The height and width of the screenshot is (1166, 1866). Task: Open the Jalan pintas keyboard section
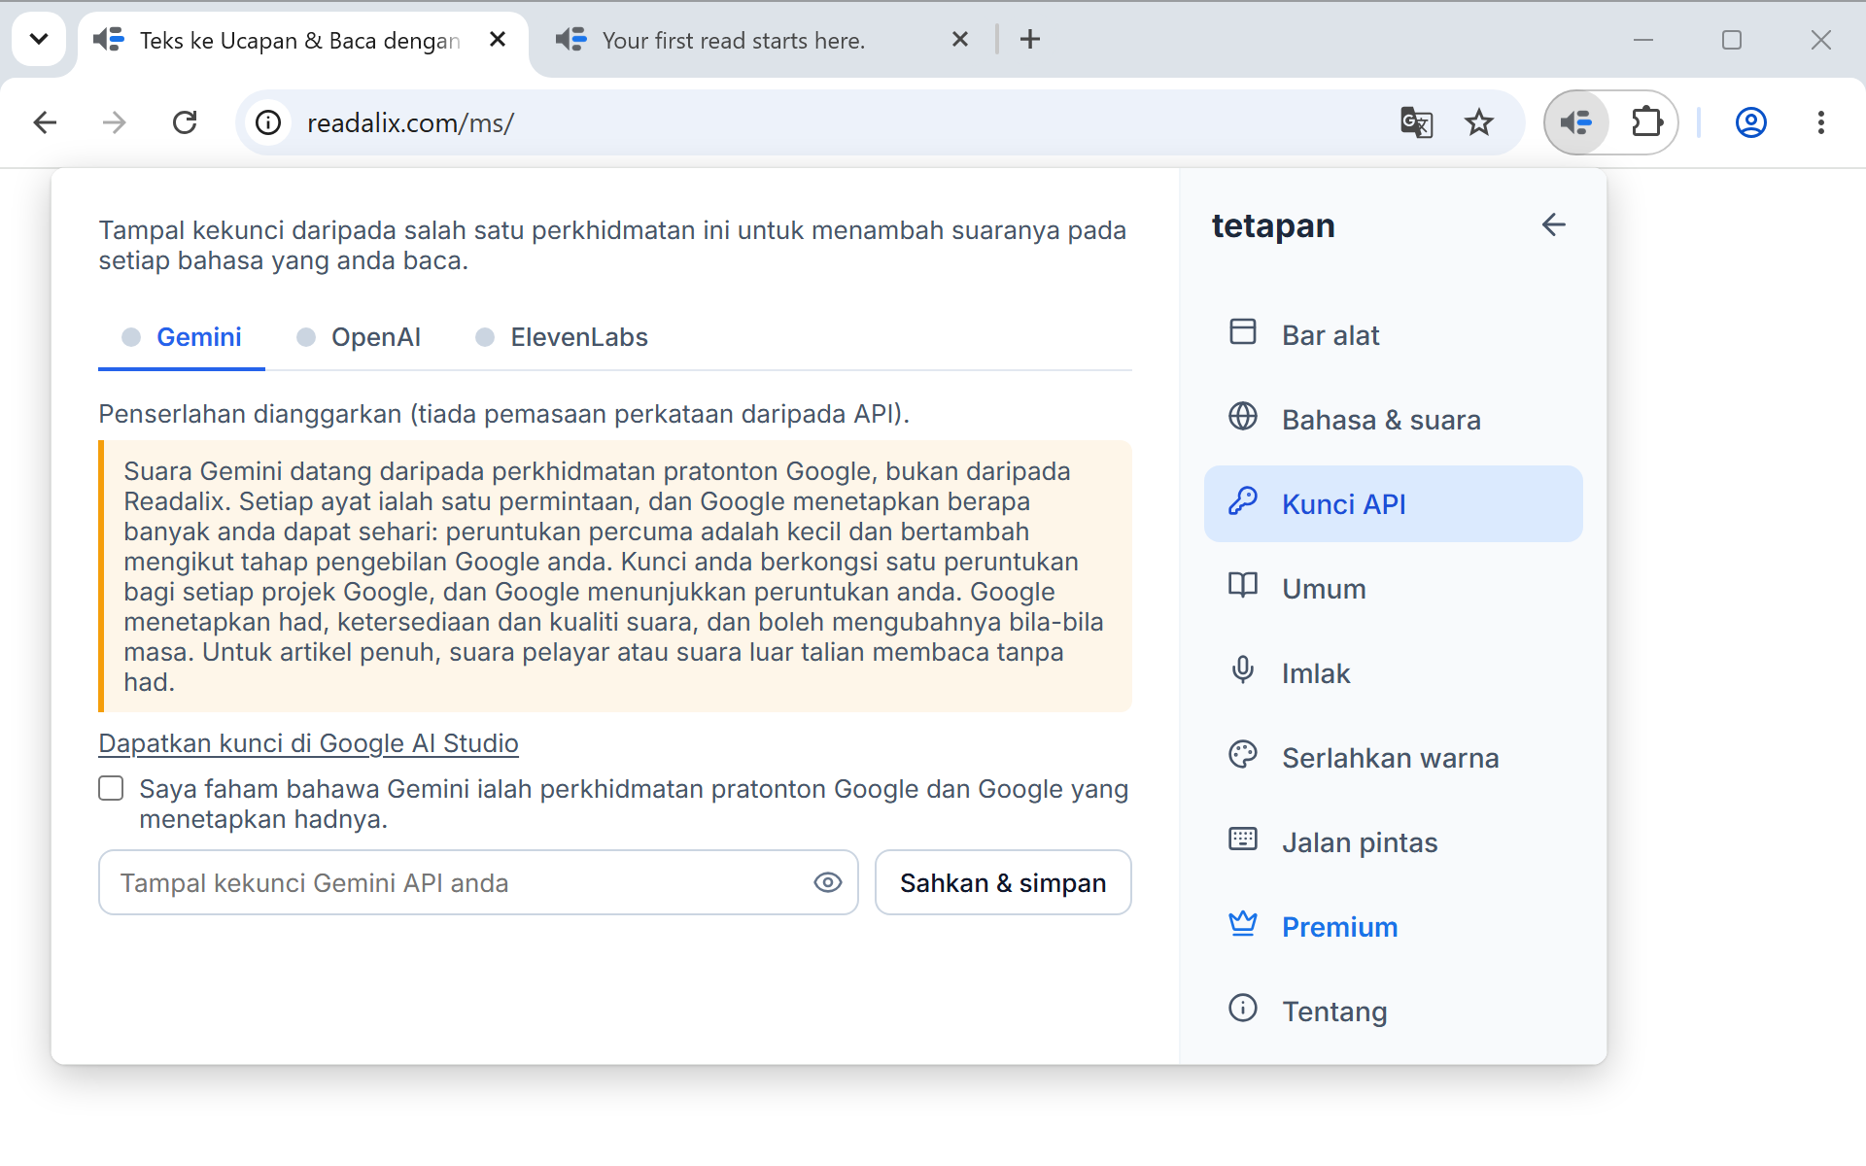click(x=1393, y=842)
